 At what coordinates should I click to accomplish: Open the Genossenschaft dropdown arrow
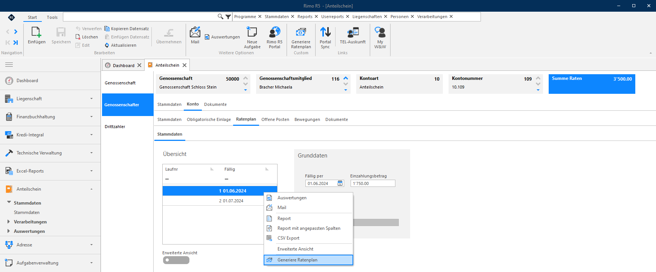point(246,90)
